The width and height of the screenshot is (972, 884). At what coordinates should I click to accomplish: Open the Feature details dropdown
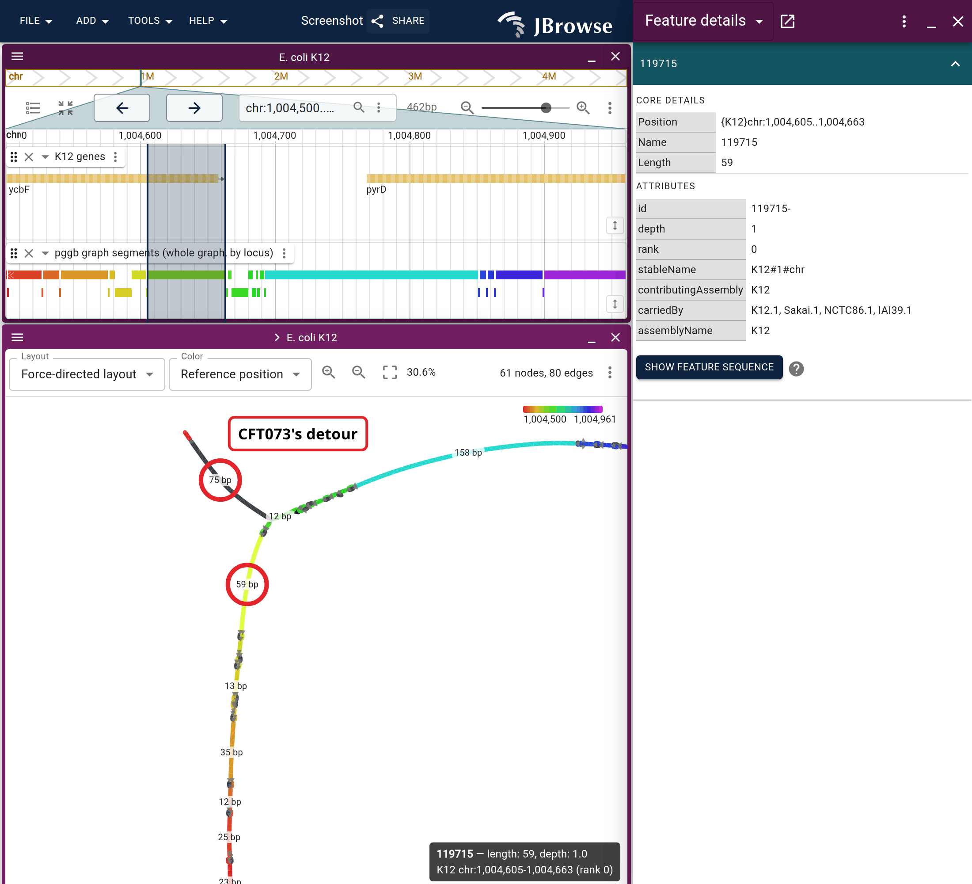704,21
